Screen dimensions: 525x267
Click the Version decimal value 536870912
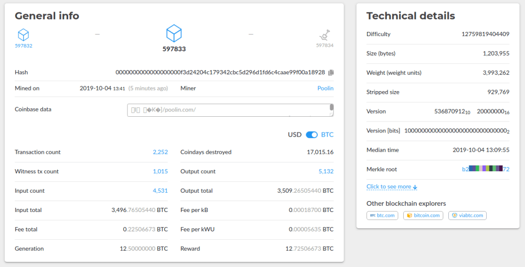click(x=452, y=112)
